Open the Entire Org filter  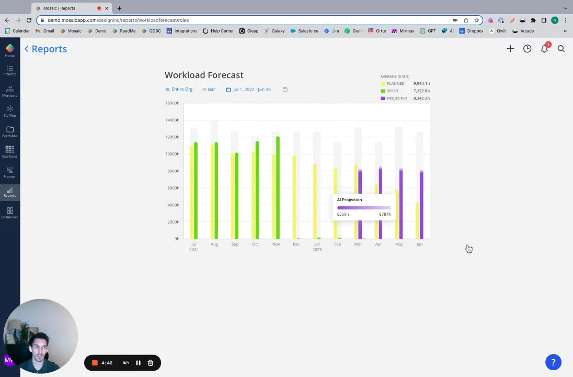[x=179, y=90]
